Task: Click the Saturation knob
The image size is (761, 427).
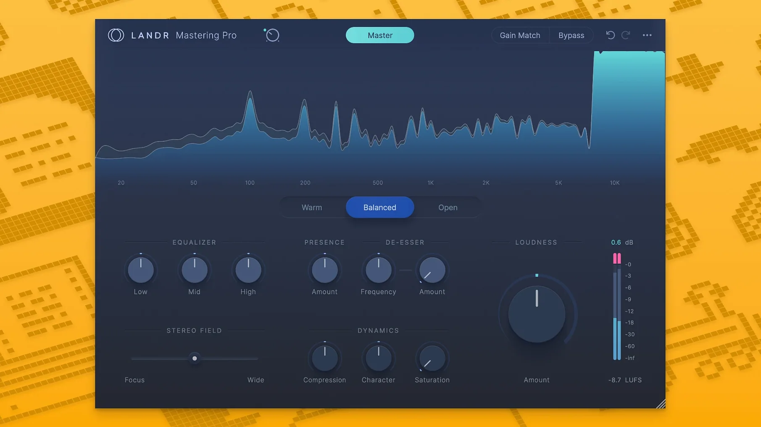Action: (x=432, y=358)
